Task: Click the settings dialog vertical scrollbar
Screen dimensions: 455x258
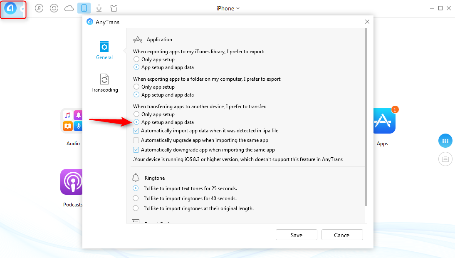Action: (366, 117)
